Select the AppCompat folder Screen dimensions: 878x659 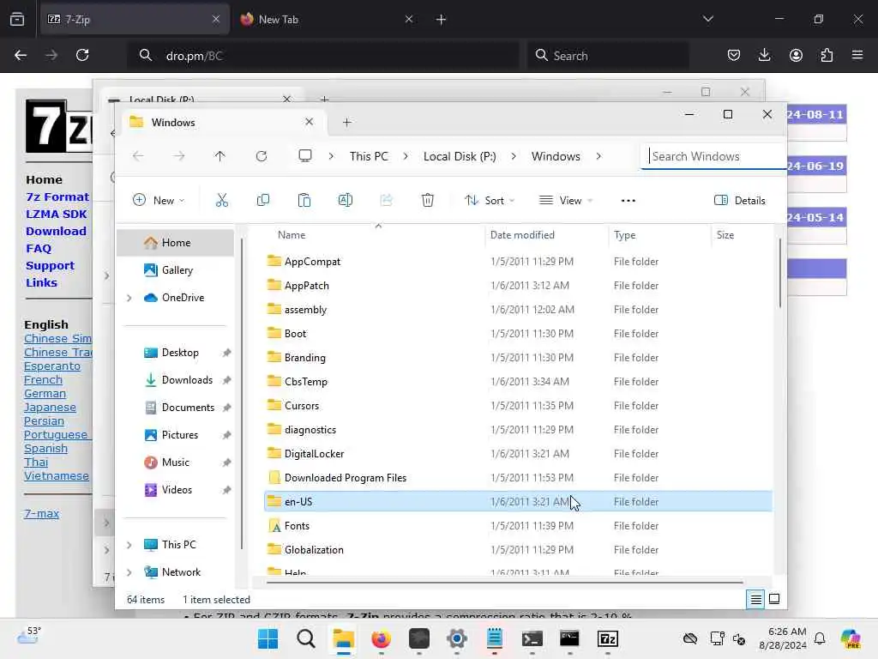click(518, 262)
